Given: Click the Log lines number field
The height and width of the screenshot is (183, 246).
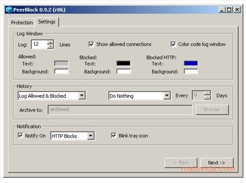Looking at the screenshot, I should tap(39, 44).
